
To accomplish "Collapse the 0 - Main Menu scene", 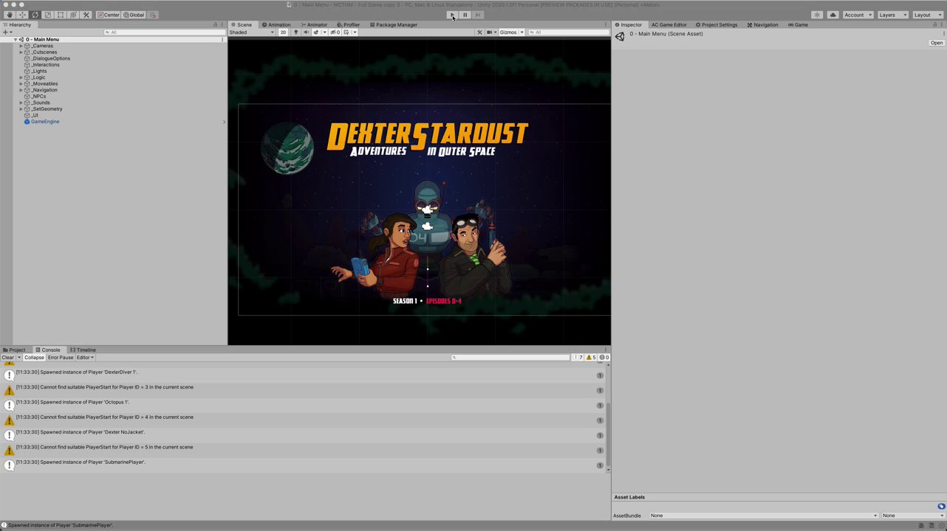I will (15, 40).
